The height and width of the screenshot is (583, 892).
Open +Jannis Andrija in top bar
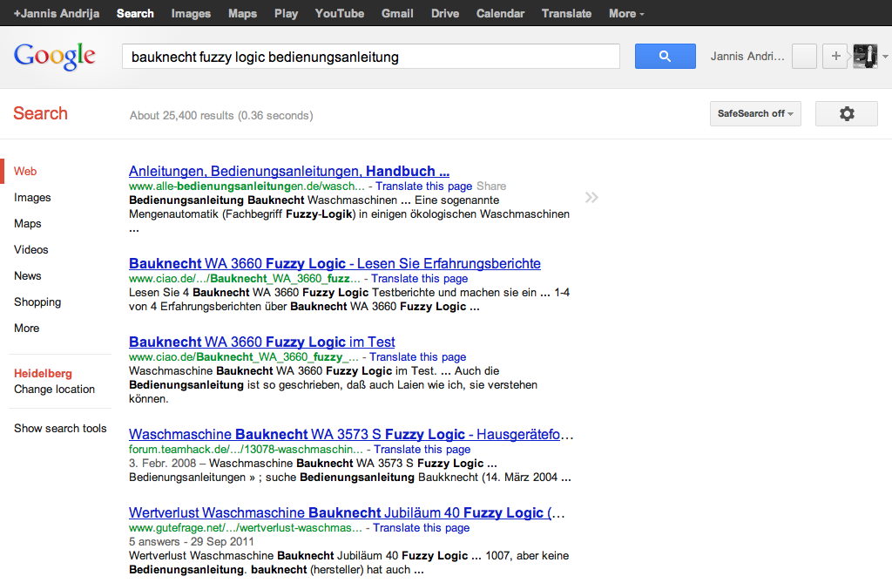coord(57,13)
